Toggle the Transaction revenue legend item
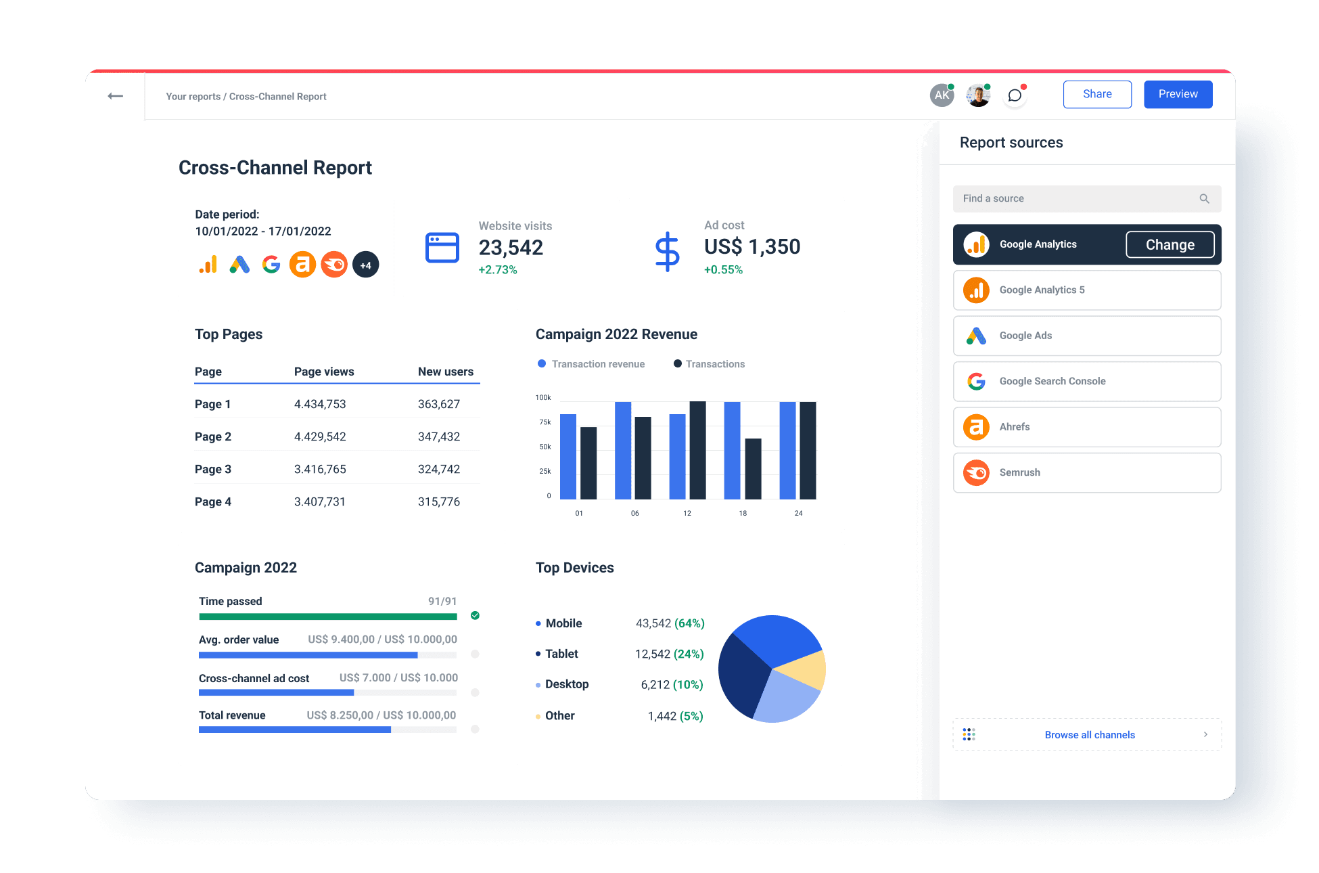Screen dimensions: 1319x873 point(591,363)
